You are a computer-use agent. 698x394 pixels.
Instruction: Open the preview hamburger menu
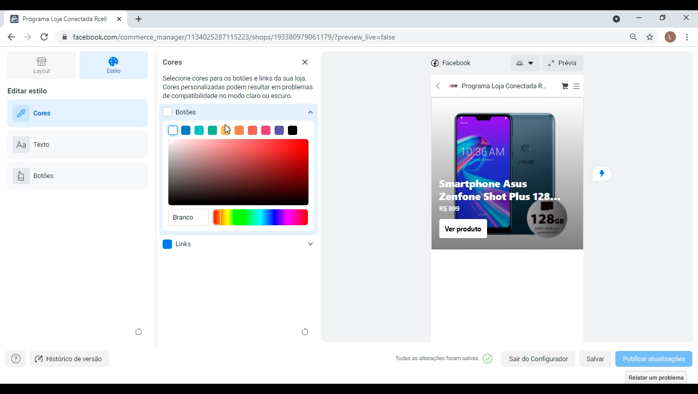point(576,86)
